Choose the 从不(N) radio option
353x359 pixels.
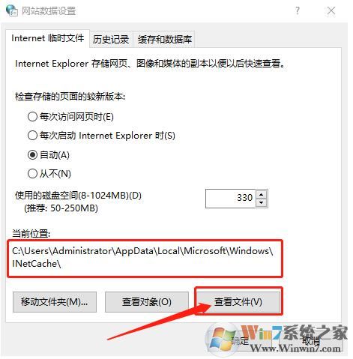(x=49, y=174)
